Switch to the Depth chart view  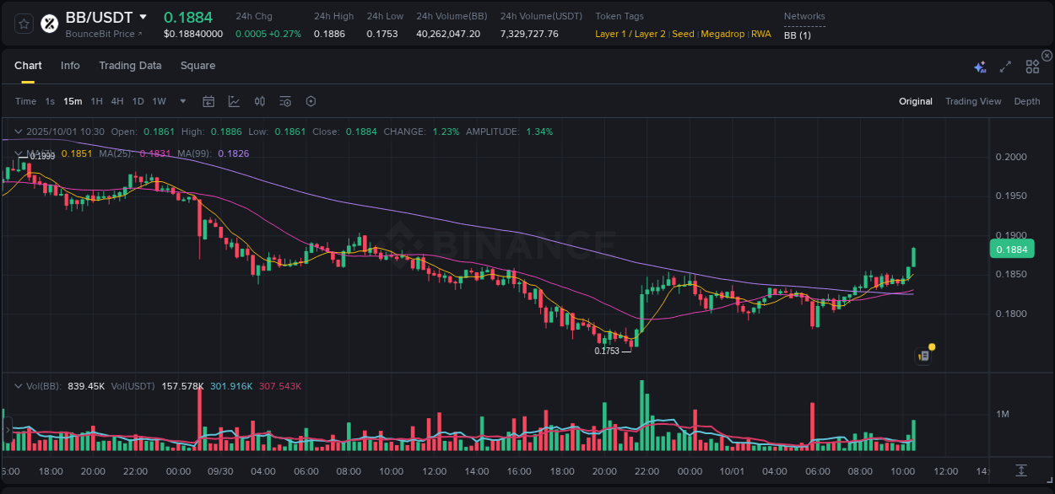point(1027,101)
